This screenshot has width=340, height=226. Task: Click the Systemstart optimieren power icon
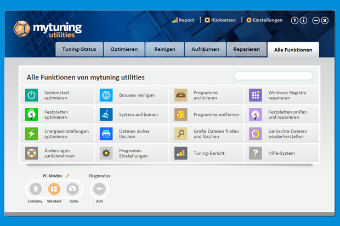coord(32,95)
